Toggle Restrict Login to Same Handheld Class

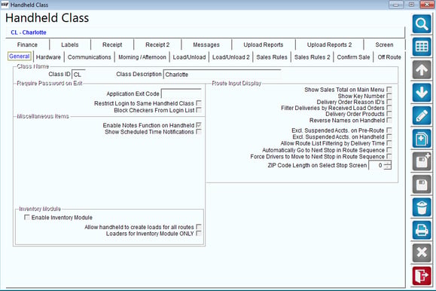coord(199,103)
